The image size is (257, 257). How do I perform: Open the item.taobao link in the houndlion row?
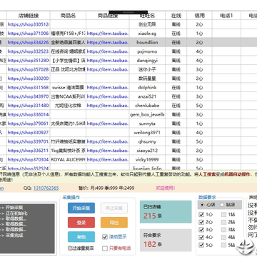click(108, 42)
